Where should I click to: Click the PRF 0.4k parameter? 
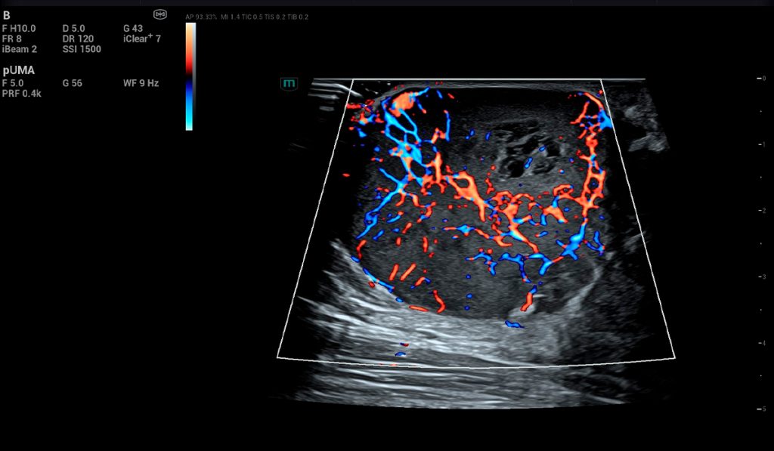pyautogui.click(x=22, y=94)
